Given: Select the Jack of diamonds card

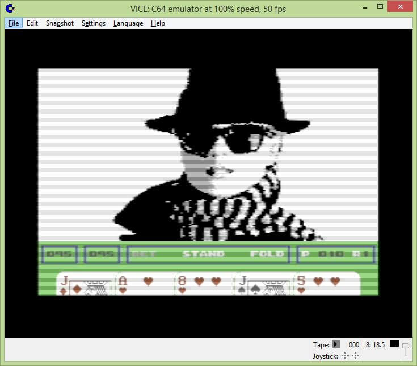Looking at the screenshot, I should point(86,285).
